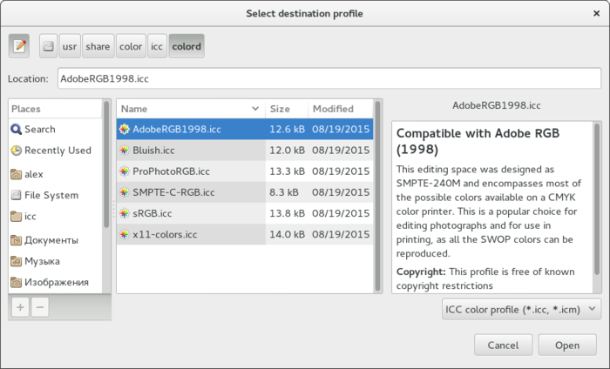Select sRGB.icc file
610x369 pixels.
(245, 213)
